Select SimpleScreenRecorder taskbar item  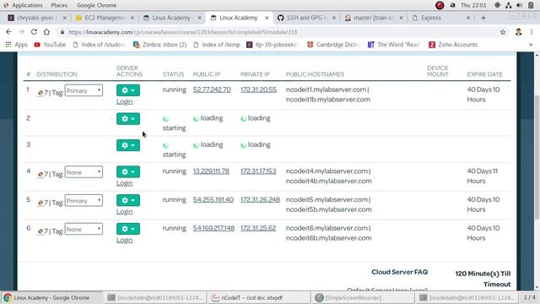pos(364,298)
